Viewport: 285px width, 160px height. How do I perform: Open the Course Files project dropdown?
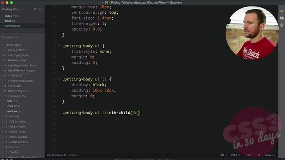coord(11,37)
